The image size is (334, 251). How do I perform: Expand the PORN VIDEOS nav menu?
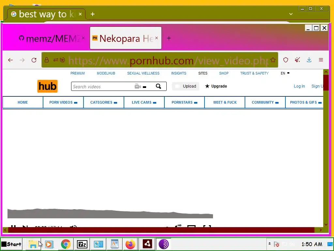(x=63, y=102)
